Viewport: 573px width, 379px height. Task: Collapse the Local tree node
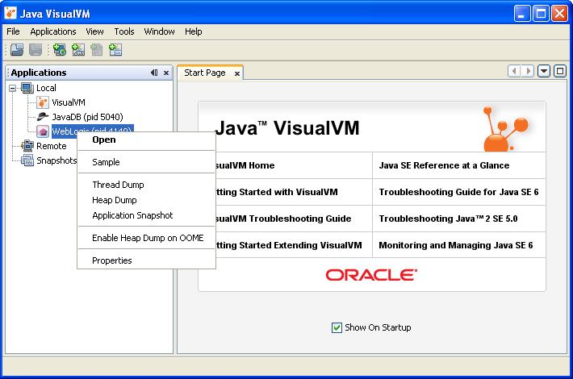pyautogui.click(x=13, y=88)
